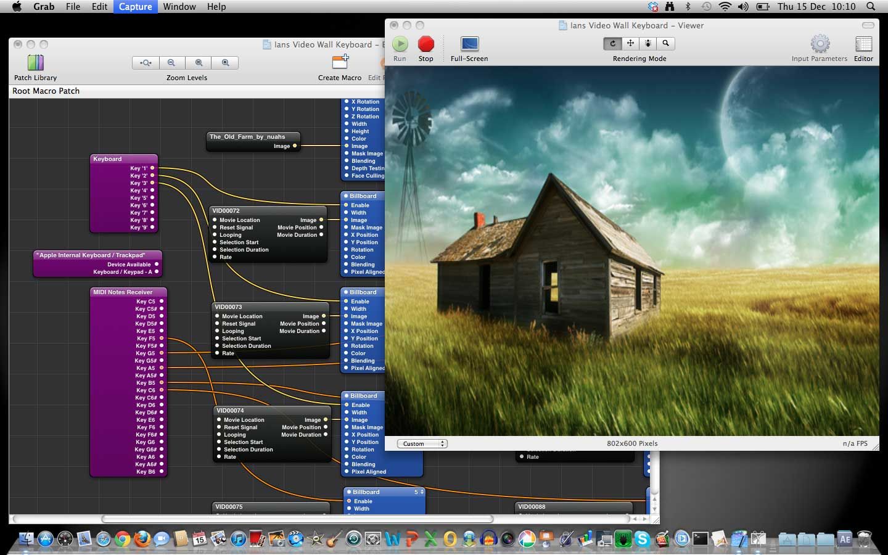Click the Root Macro Patch breadcrumb

tap(46, 91)
